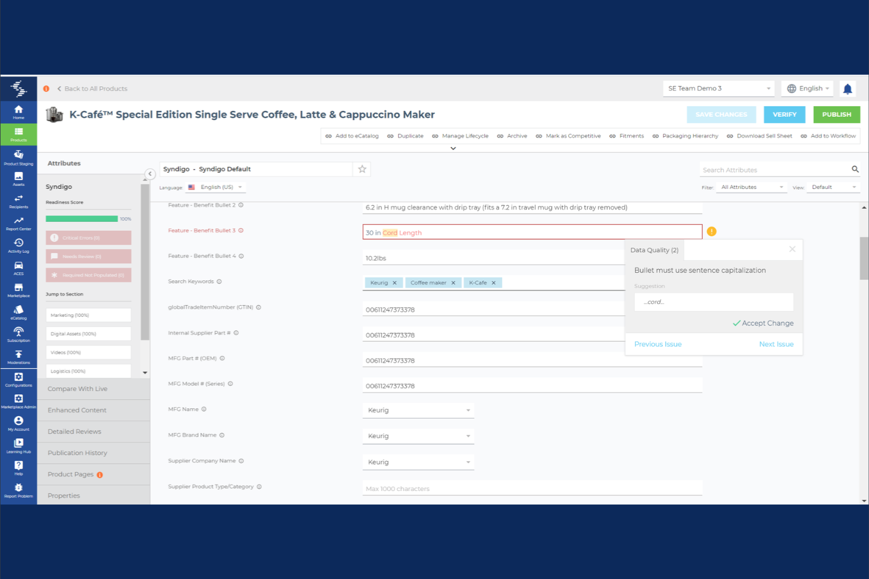Open the eCatalog sidebar item
The width and height of the screenshot is (869, 579).
[18, 312]
